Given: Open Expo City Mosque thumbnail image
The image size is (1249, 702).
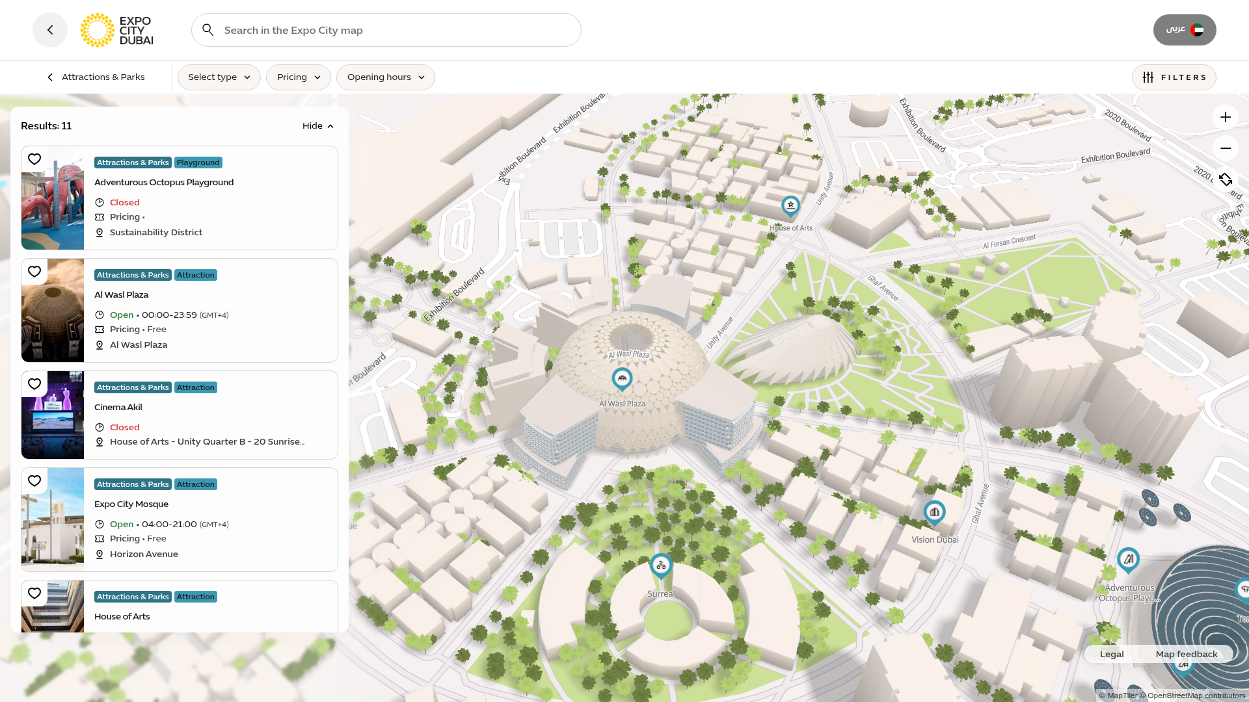Looking at the screenshot, I should click(53, 519).
